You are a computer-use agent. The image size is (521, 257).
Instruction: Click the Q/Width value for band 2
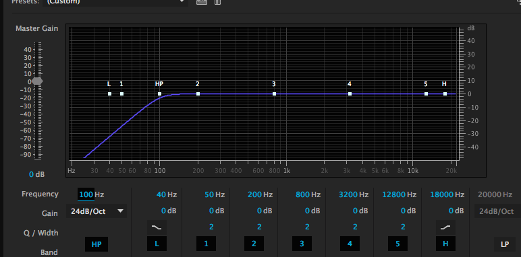coord(259,227)
